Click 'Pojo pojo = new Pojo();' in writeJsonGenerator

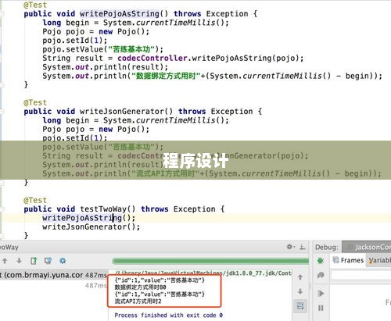coord(96,129)
